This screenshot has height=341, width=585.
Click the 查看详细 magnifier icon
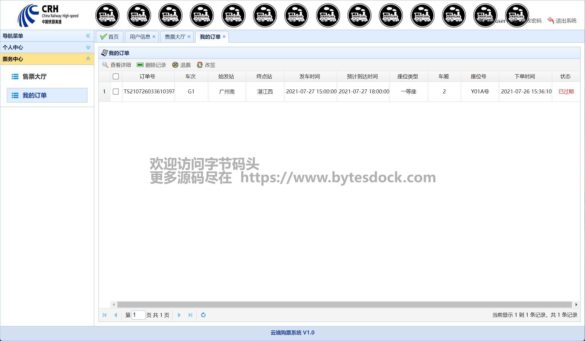pos(105,65)
